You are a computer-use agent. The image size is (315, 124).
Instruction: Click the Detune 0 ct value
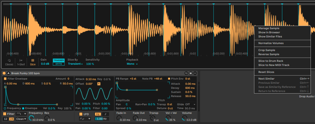[170, 108]
